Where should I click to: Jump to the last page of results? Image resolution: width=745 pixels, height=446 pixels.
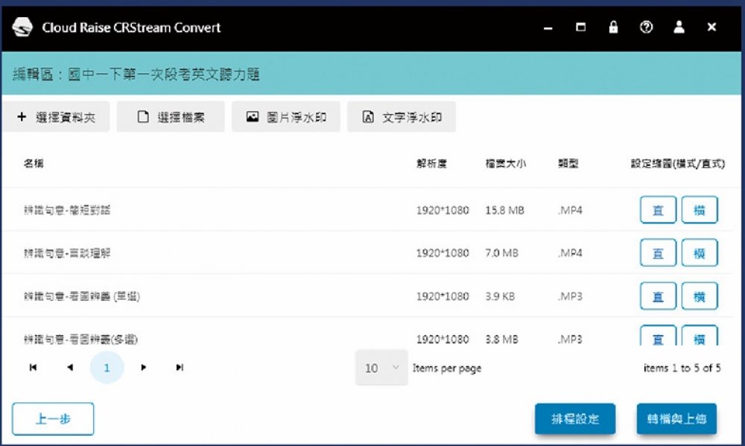click(x=180, y=368)
